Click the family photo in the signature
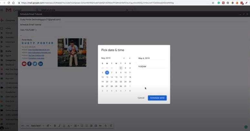 coord(72,52)
